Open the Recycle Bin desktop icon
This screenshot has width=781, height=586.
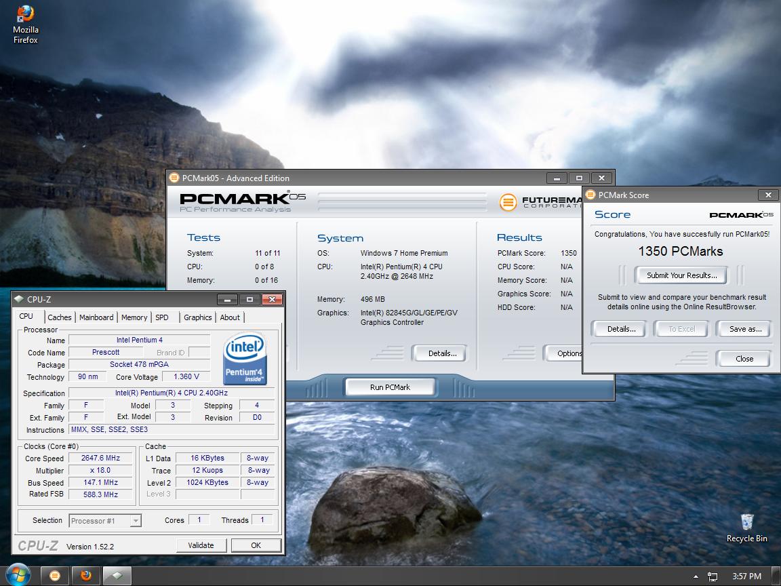click(746, 528)
